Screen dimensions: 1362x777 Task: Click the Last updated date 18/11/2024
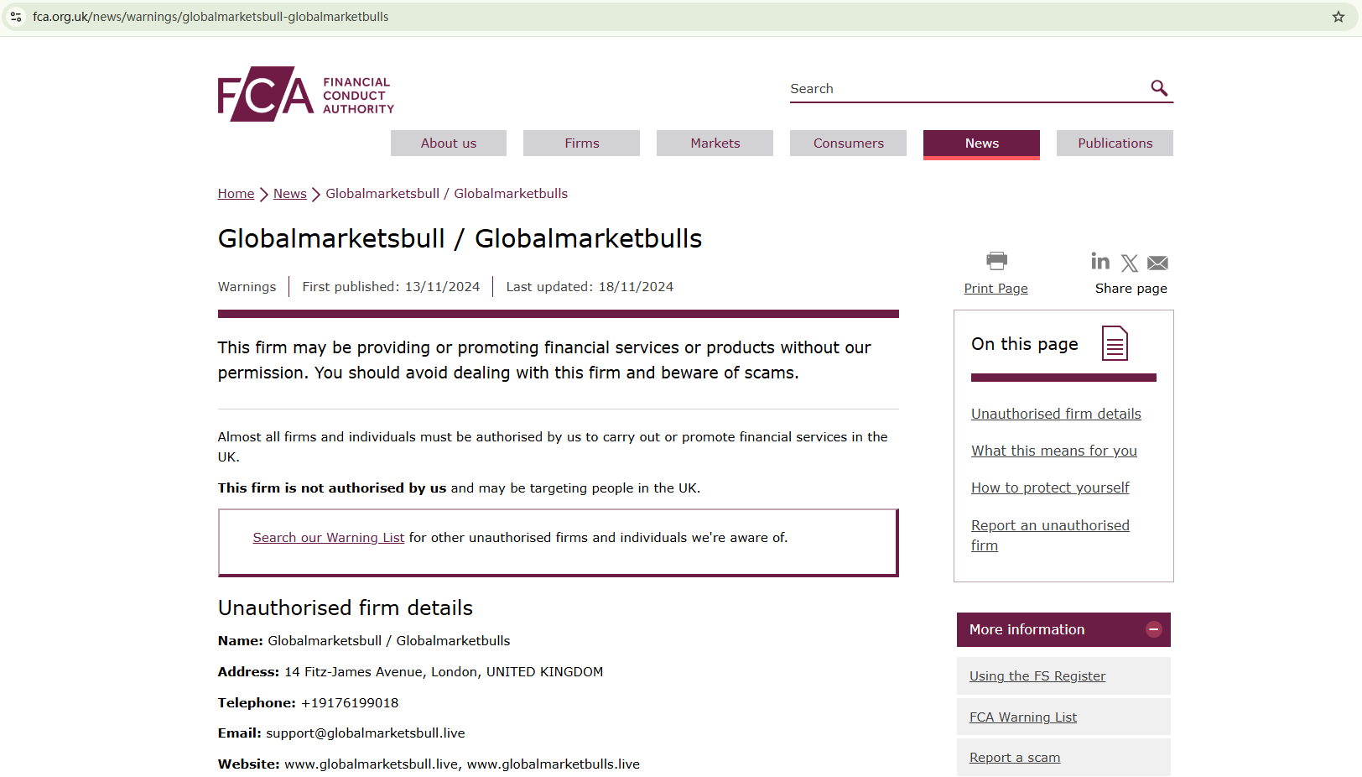point(636,287)
